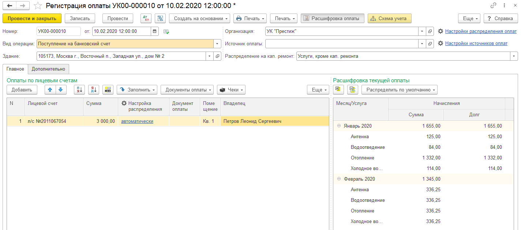Open the calendar picker for document date
The image size is (521, 230).
[x=155, y=31]
